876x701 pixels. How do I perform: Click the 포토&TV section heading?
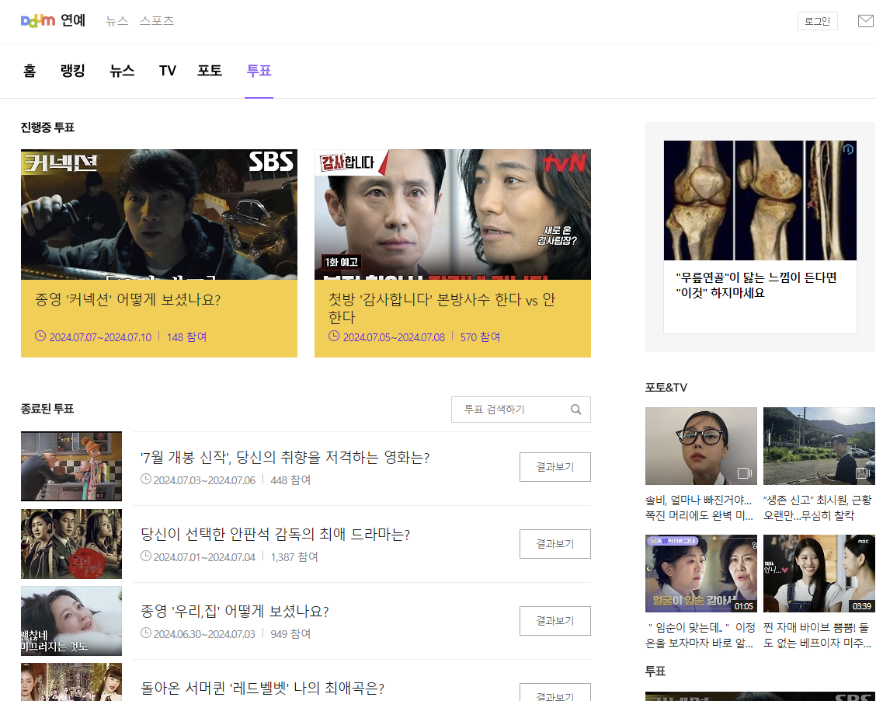click(x=666, y=387)
